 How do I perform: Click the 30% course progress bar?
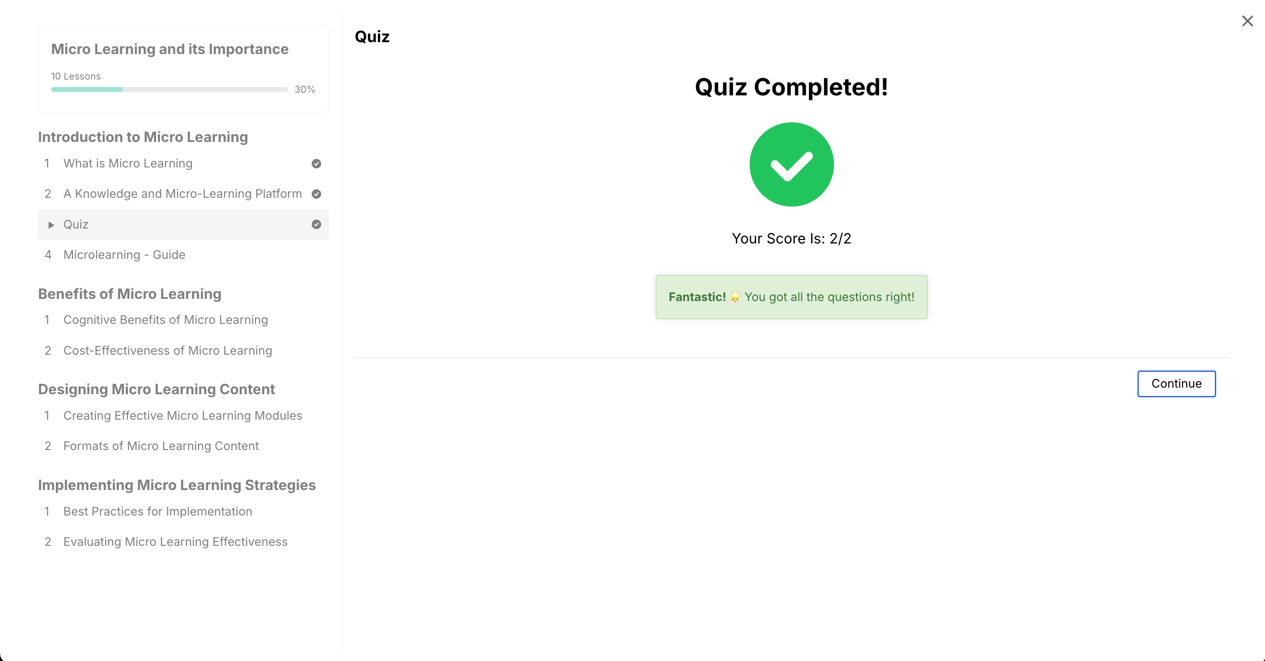[169, 89]
